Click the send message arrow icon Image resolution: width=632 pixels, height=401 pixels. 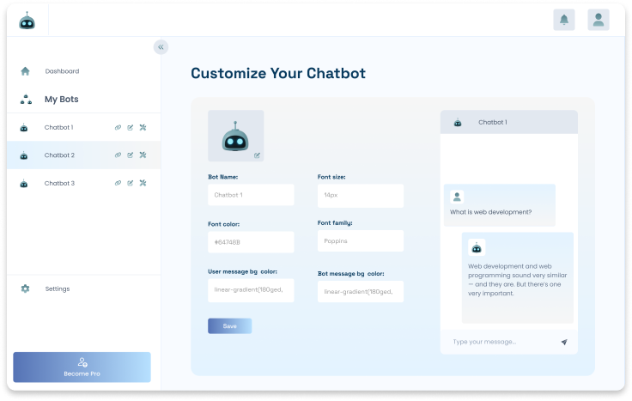(x=564, y=342)
